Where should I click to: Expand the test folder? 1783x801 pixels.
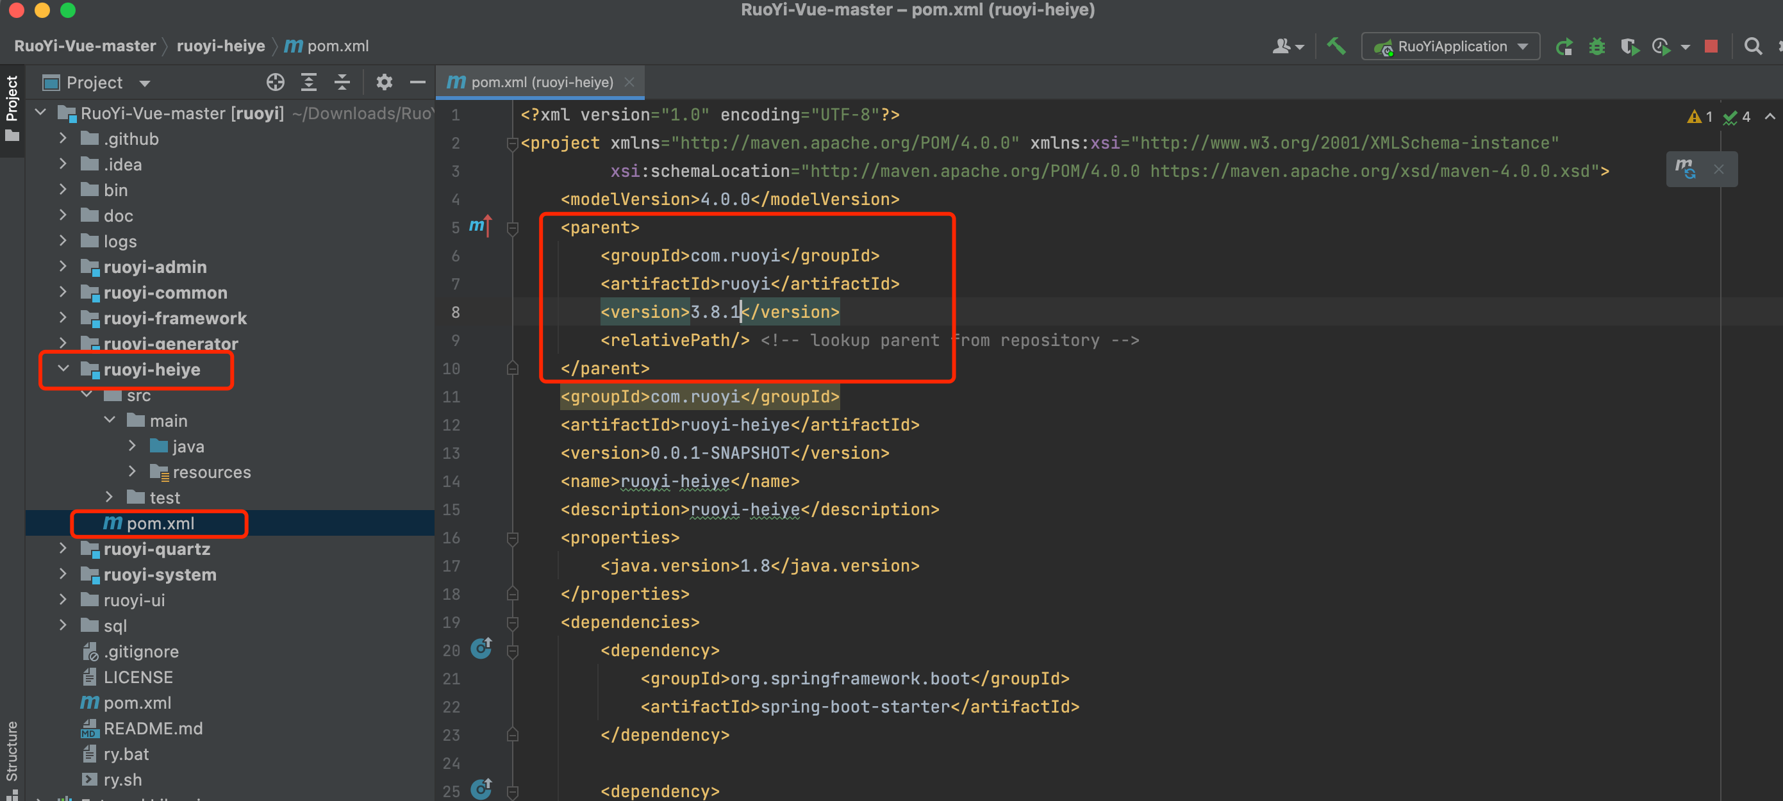(110, 497)
